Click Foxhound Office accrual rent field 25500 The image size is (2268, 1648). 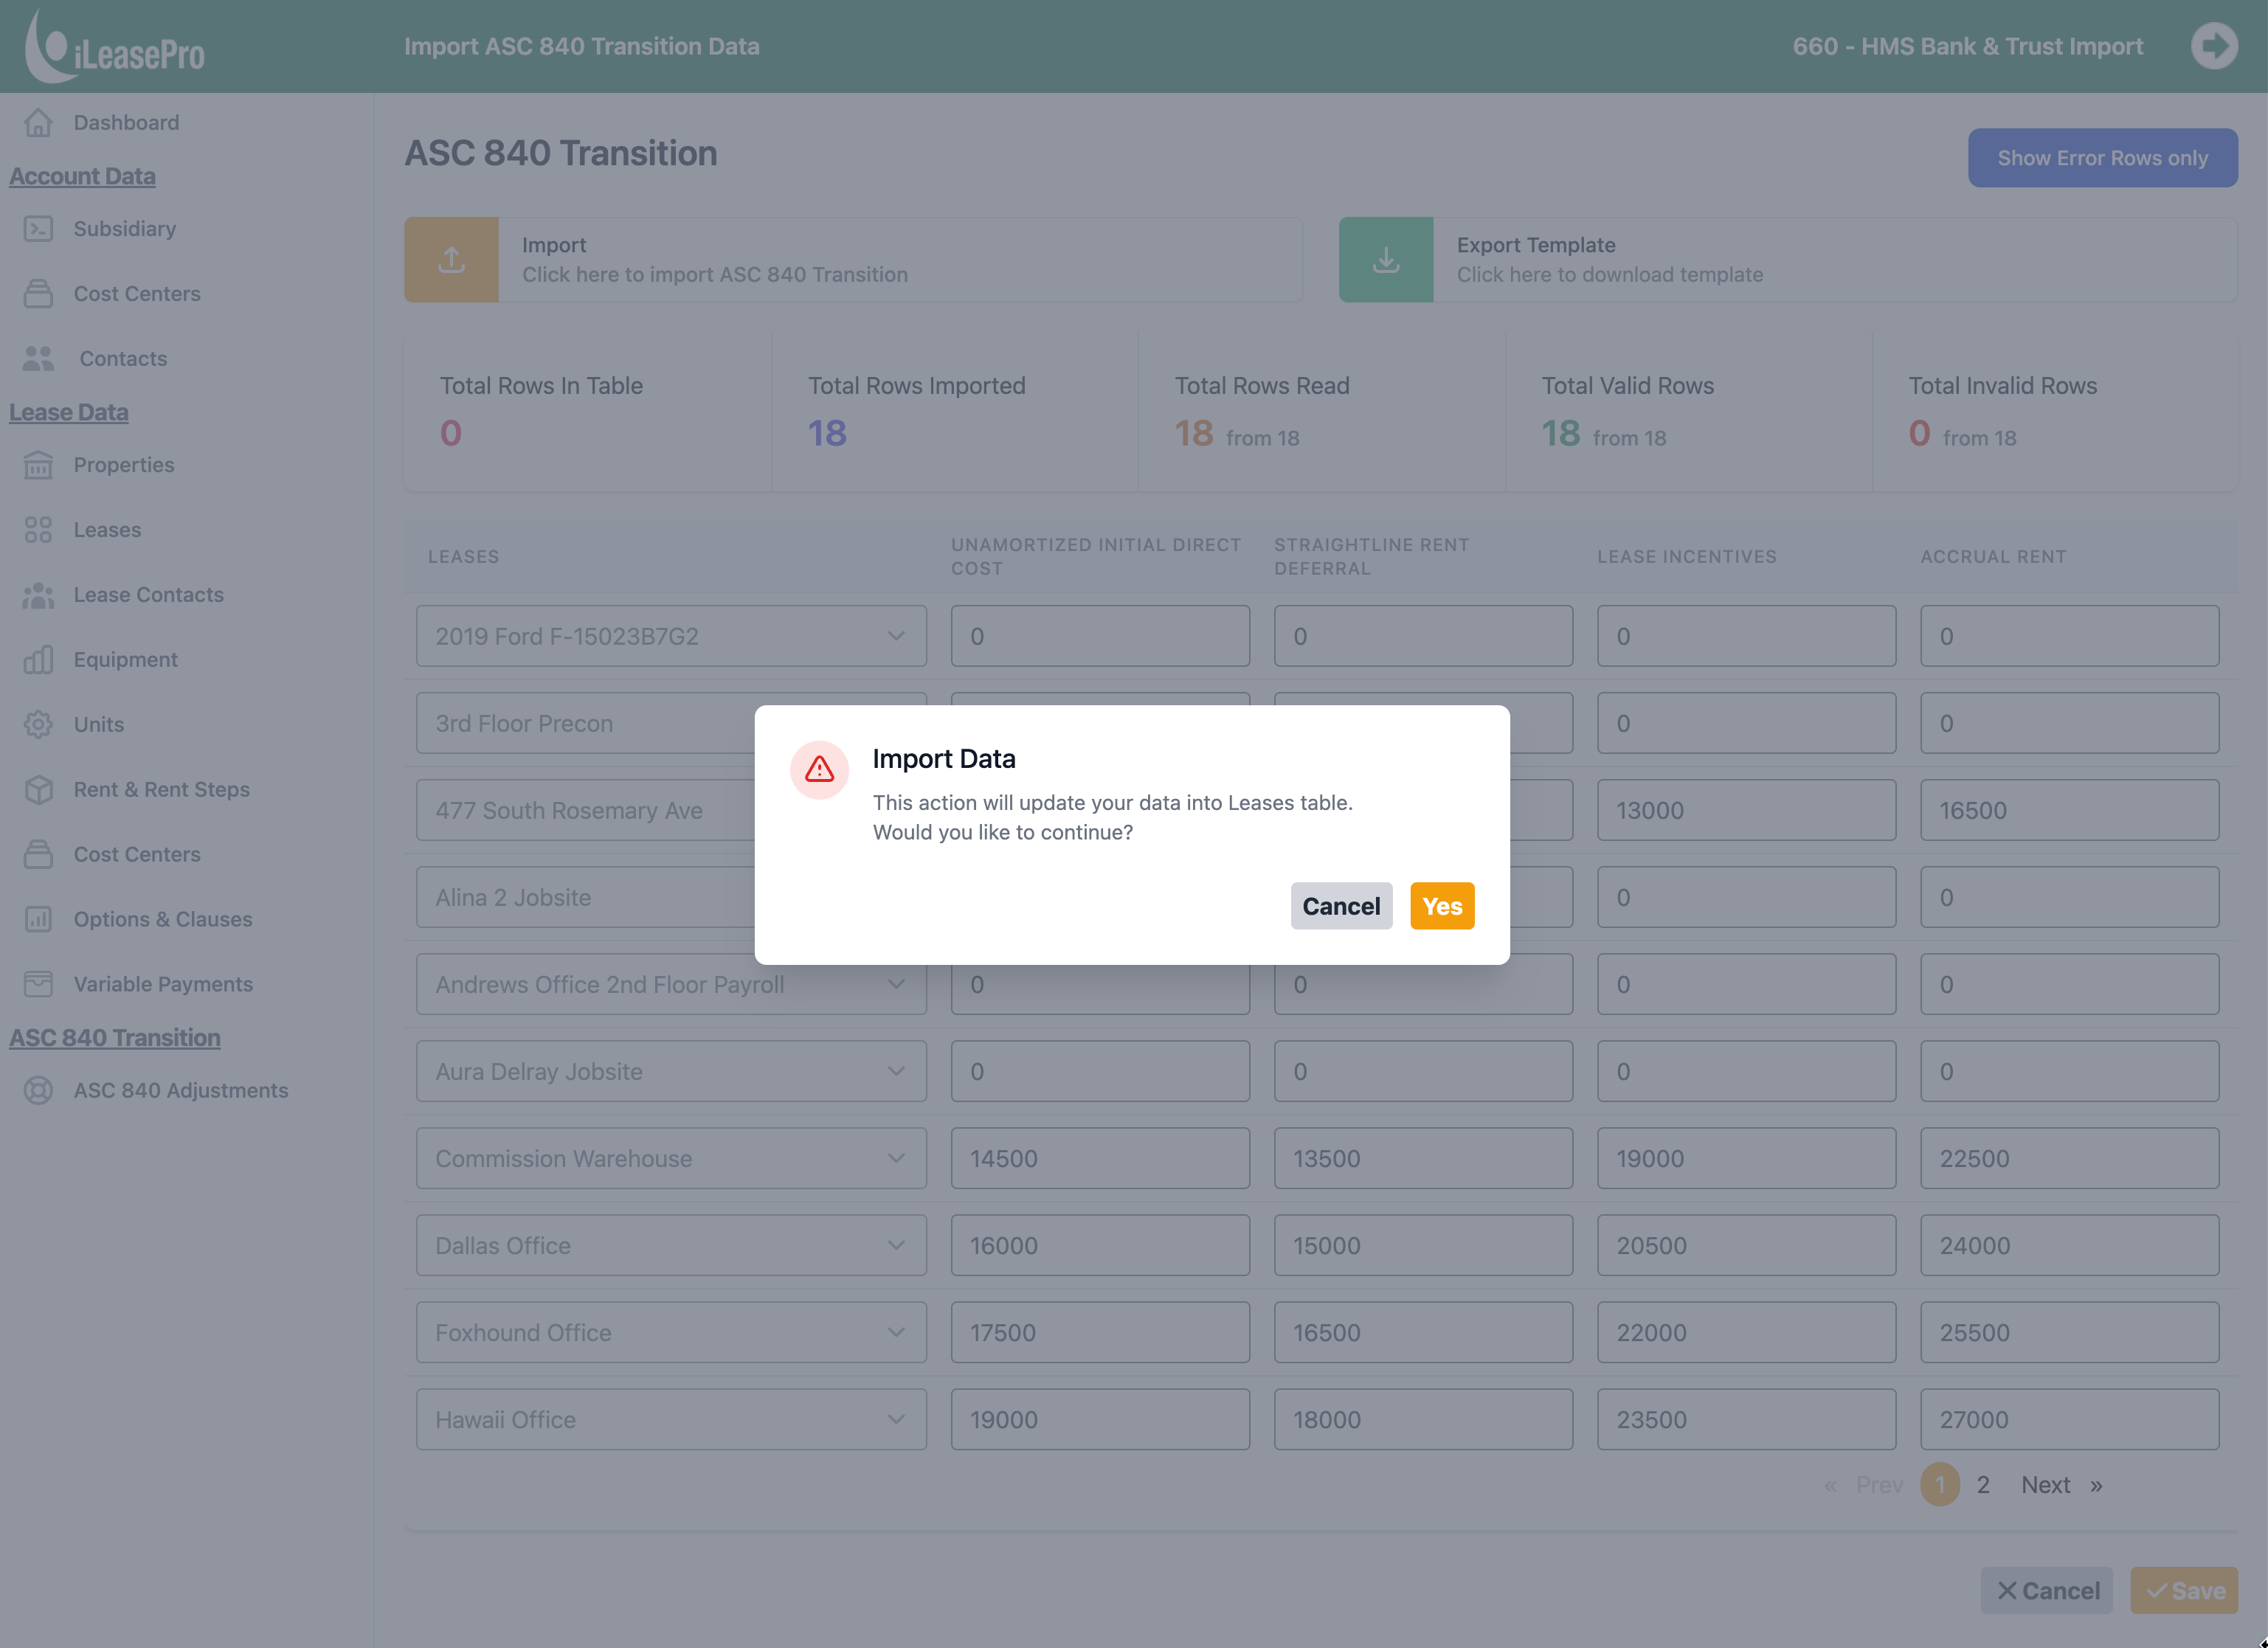coord(2069,1332)
